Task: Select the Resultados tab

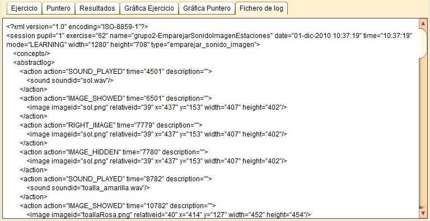Action: pos(97,8)
